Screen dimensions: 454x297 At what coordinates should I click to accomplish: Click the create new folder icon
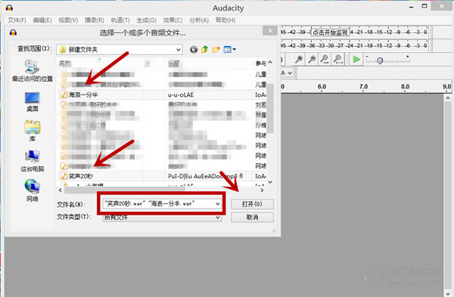pos(216,49)
